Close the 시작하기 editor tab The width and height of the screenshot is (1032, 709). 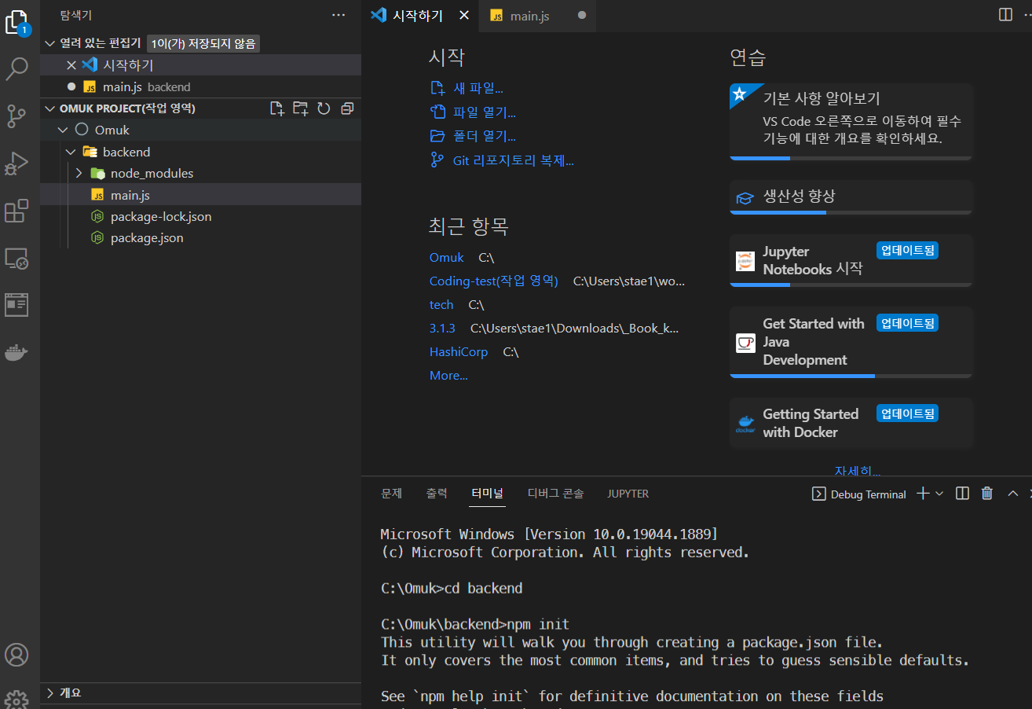pyautogui.click(x=464, y=15)
